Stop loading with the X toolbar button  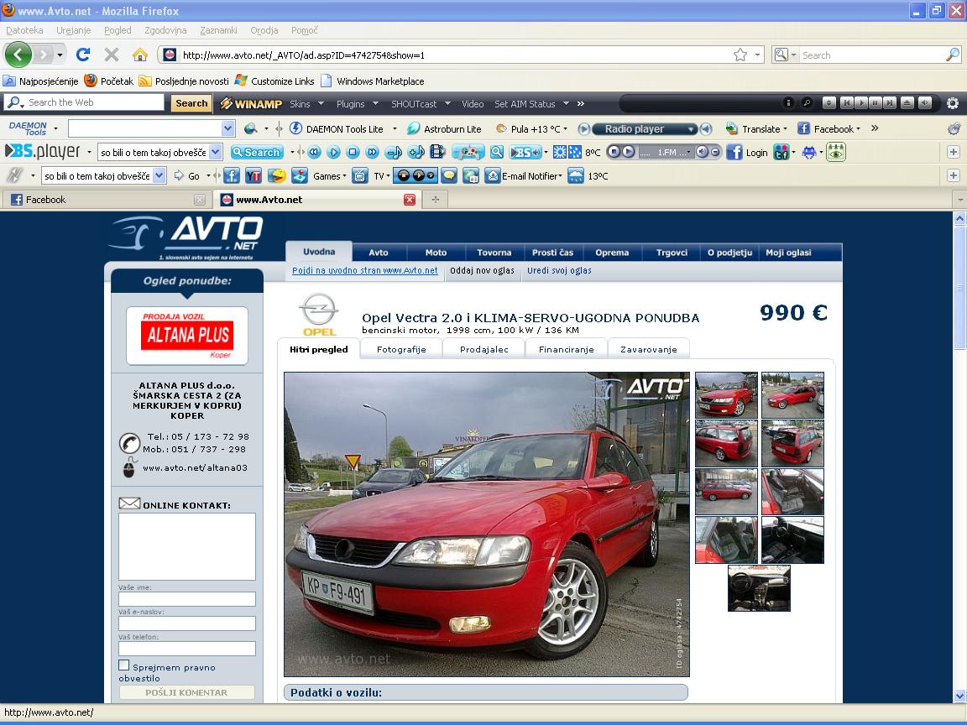112,55
